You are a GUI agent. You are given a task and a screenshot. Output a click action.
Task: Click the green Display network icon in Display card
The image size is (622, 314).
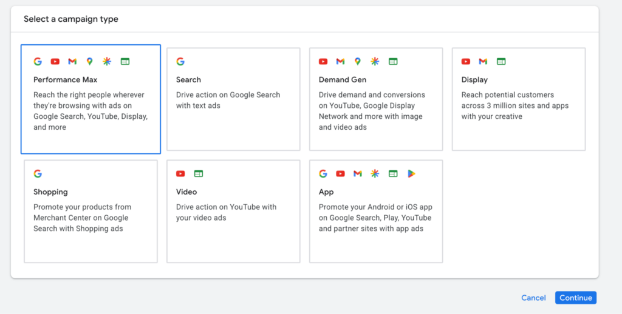(501, 61)
